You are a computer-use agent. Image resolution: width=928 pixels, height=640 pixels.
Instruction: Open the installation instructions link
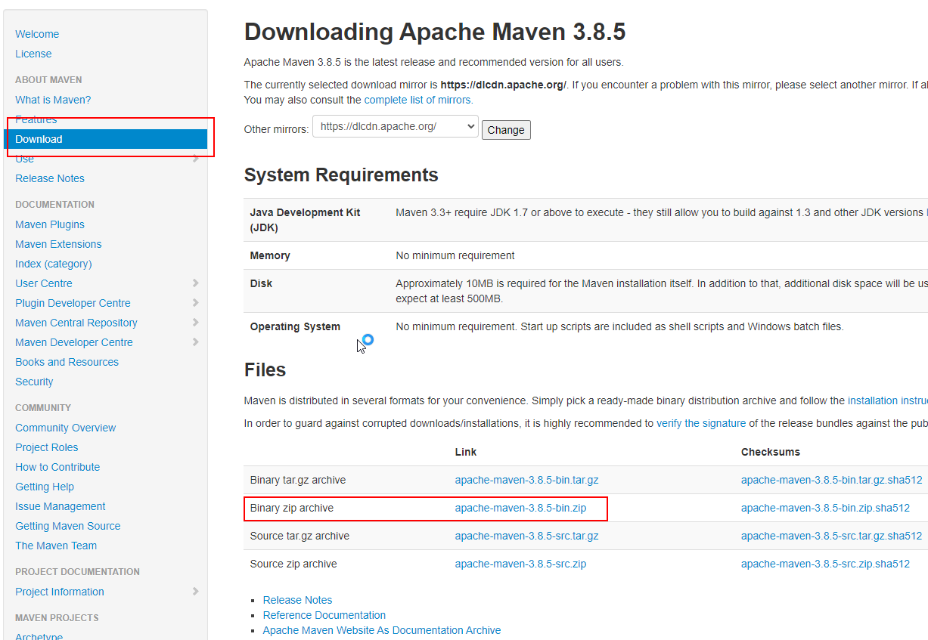pos(888,400)
